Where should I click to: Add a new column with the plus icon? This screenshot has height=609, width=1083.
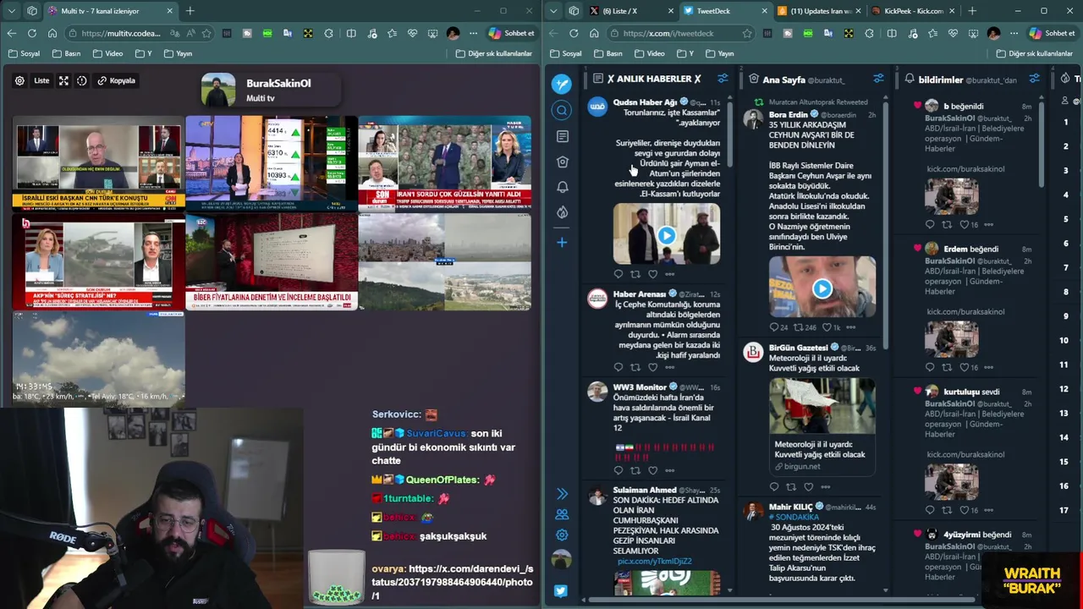[x=562, y=243]
